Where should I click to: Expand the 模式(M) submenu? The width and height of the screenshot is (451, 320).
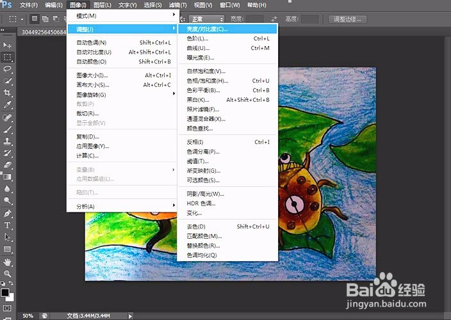tap(123, 16)
